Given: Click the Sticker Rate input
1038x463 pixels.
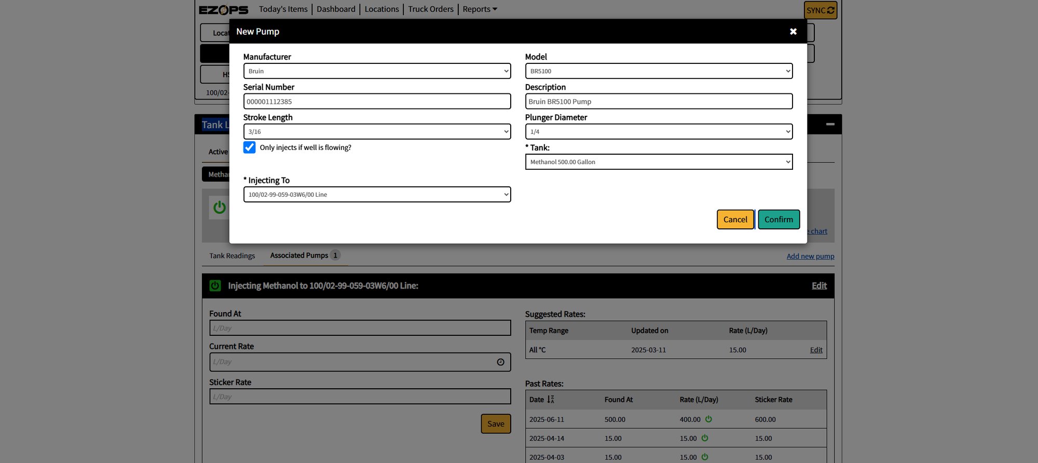Looking at the screenshot, I should 360,397.
